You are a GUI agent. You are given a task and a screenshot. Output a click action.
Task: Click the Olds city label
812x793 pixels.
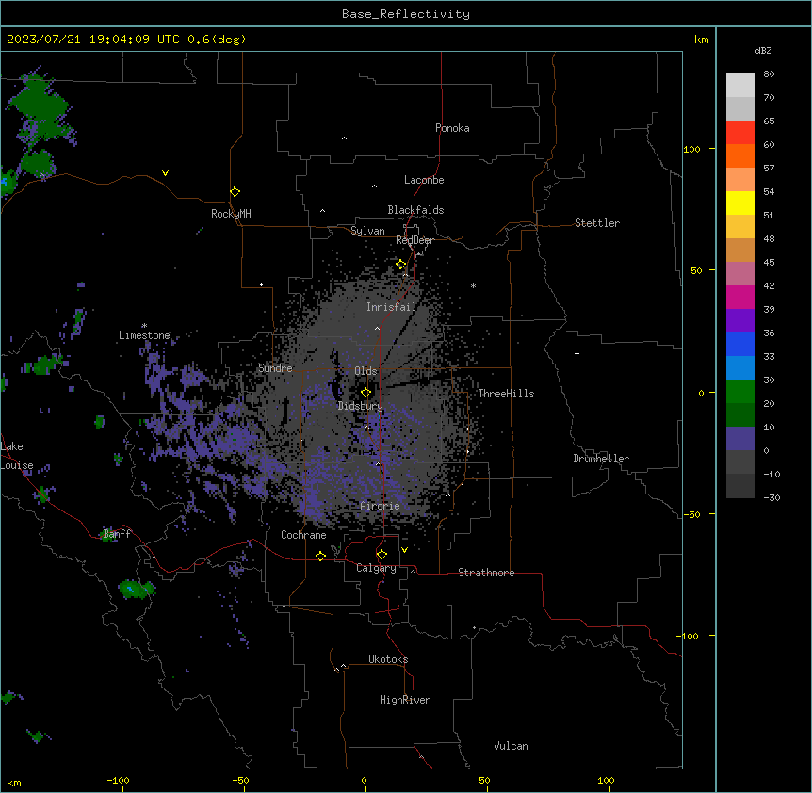pyautogui.click(x=365, y=371)
